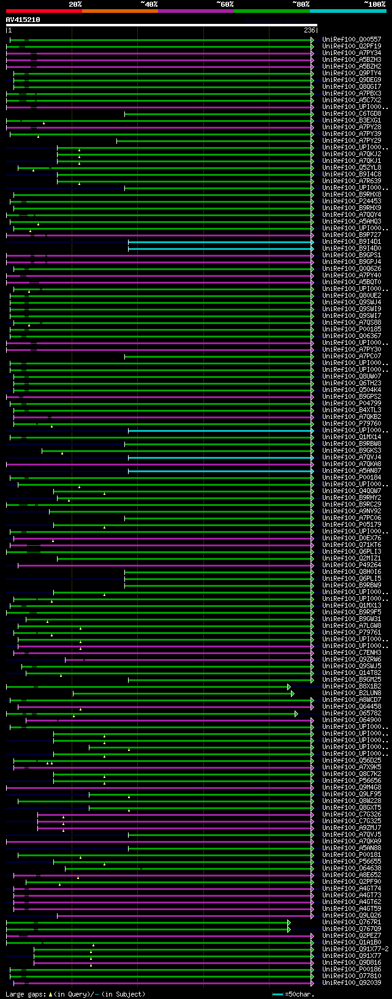Image resolution: width=392 pixels, height=999 pixels.
Task: Select the UniRef100_B9I4D0 label
Action: [x=352, y=249]
